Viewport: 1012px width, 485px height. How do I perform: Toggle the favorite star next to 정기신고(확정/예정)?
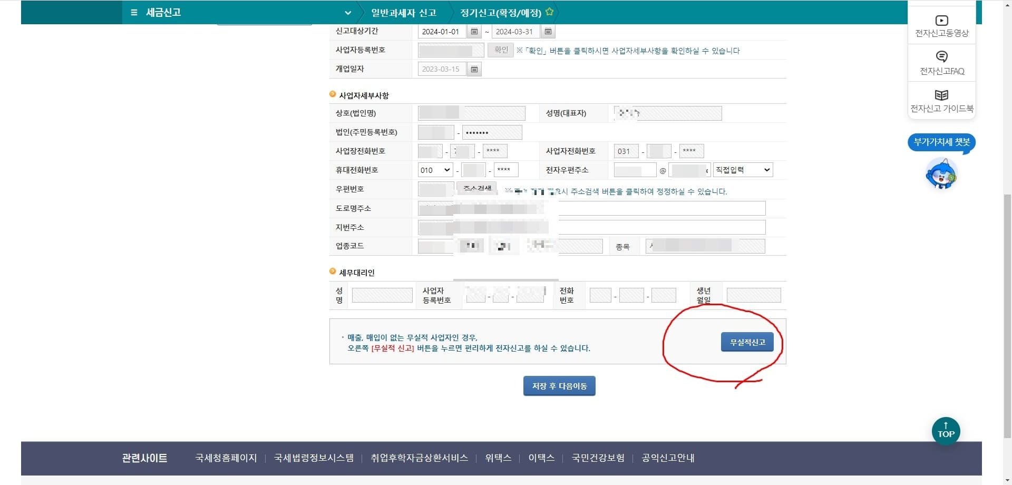tap(549, 10)
